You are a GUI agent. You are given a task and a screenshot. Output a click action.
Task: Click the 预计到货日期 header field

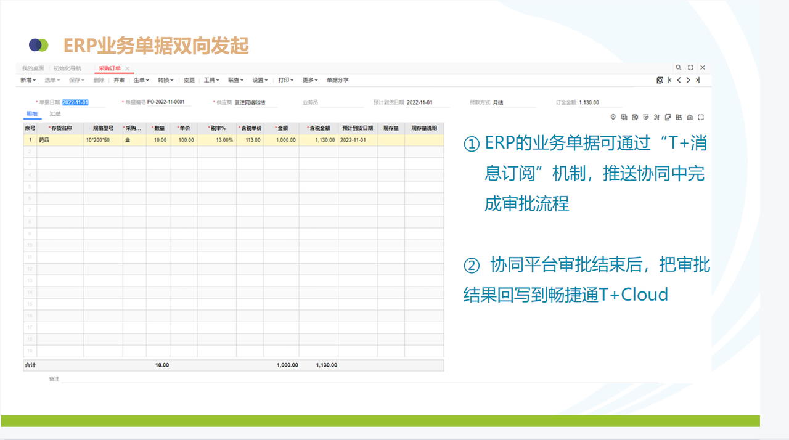[428, 103]
